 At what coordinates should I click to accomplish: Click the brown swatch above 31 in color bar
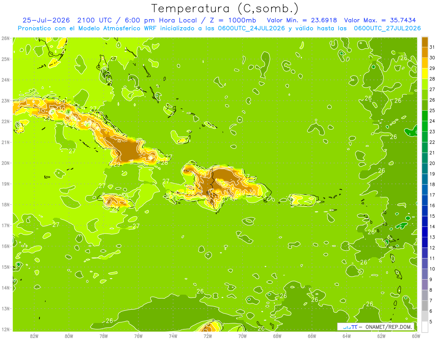point(425,42)
